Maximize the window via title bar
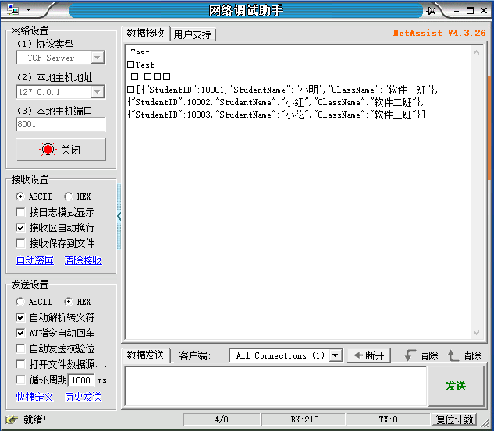The image size is (494, 431). point(470,11)
